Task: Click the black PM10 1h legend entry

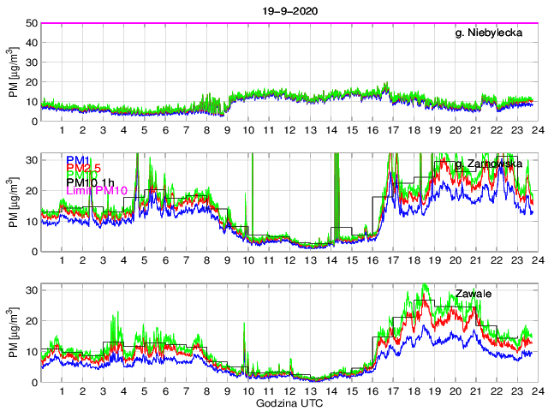Action: 90,182
